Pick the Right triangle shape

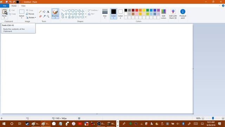point(63,14)
